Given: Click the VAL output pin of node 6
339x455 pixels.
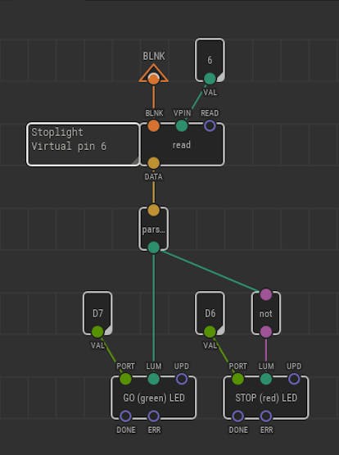Looking at the screenshot, I should [x=210, y=79].
